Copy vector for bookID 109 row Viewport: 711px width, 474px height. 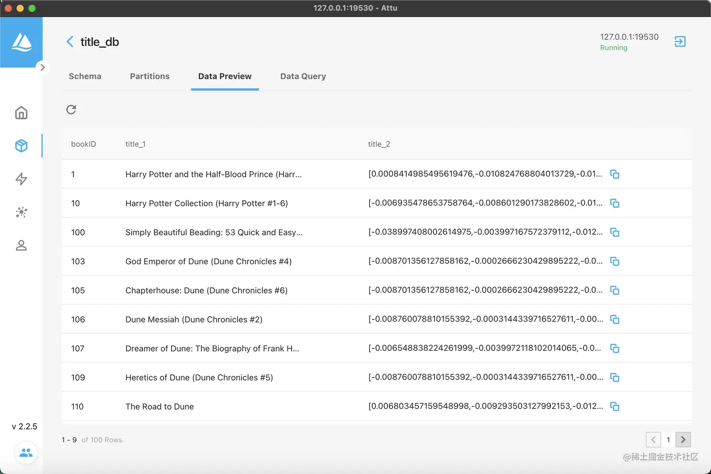click(615, 378)
